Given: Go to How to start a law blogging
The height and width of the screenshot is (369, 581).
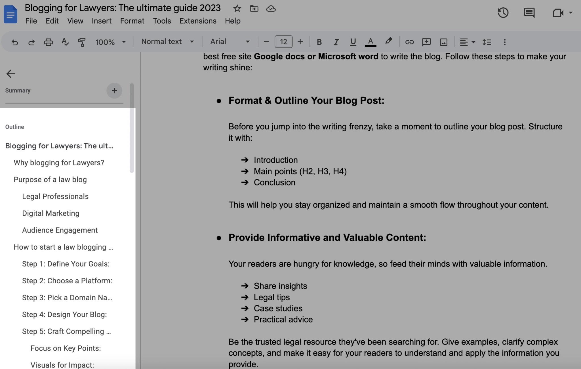Looking at the screenshot, I should point(63,247).
